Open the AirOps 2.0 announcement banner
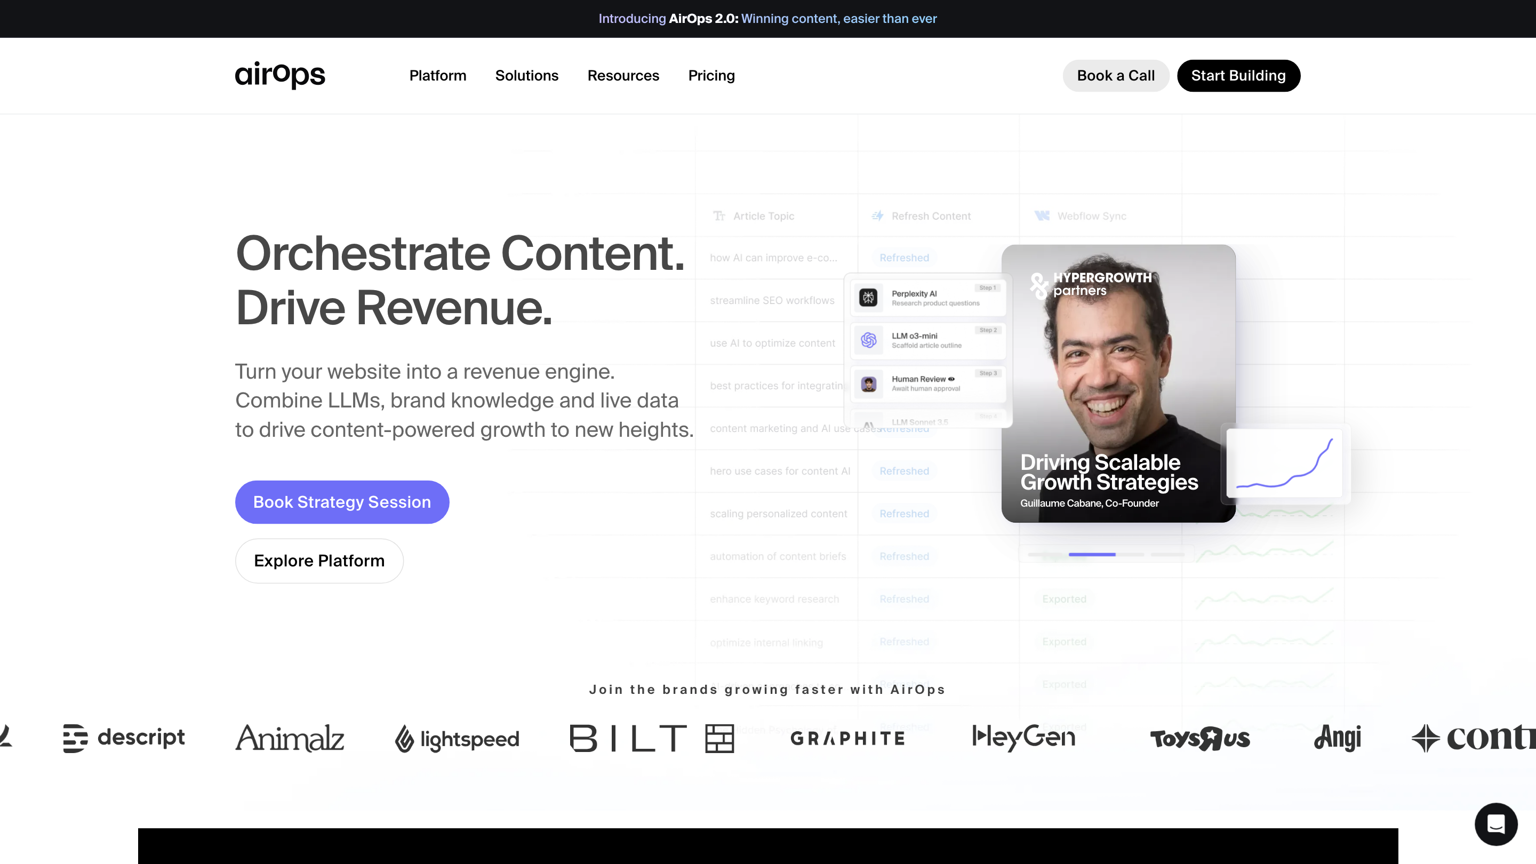 [x=767, y=19]
